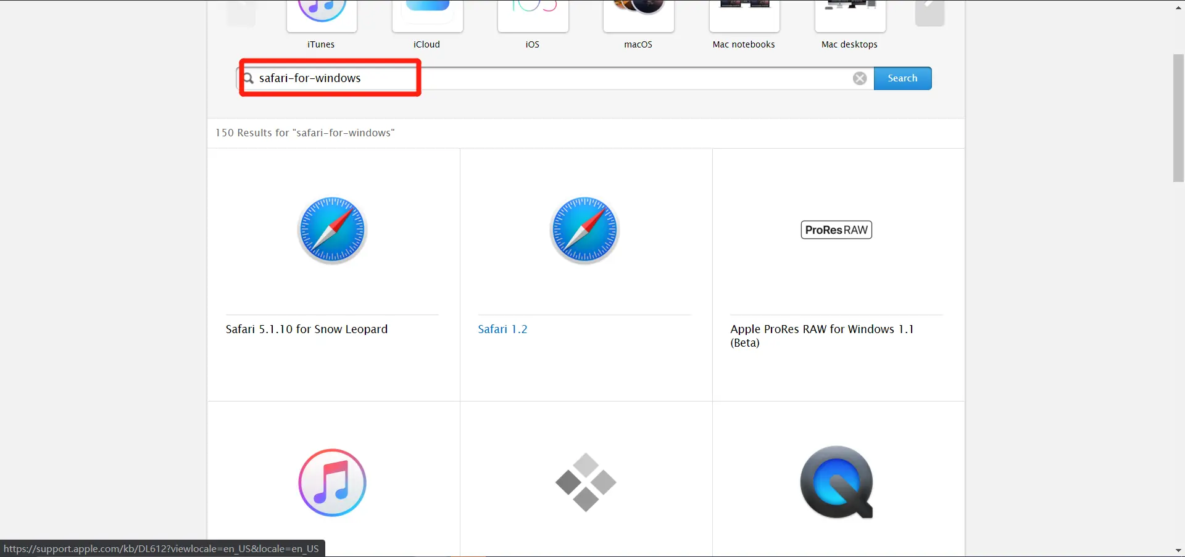
Task: Click the gray Boot Camp diamond icon
Action: click(586, 482)
